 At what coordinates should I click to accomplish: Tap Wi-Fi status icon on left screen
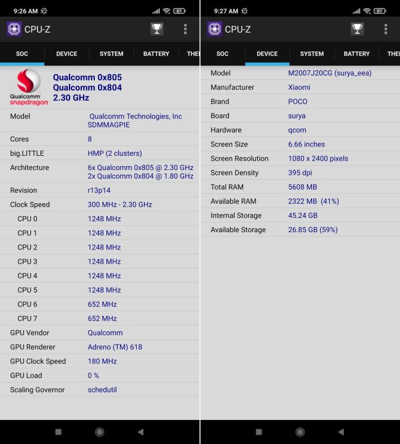pos(167,10)
